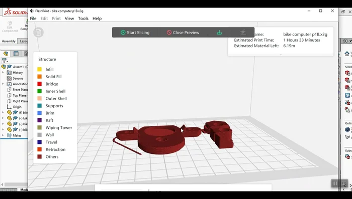The image size is (352, 199).
Task: Click the Wall grey swatch
Action: (x=40, y=135)
